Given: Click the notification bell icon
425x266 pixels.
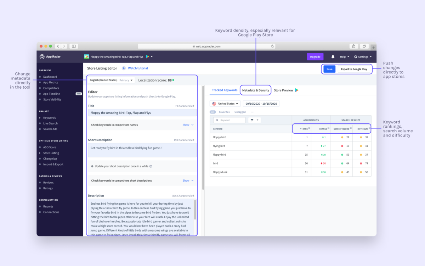Looking at the screenshot, I should coord(332,57).
